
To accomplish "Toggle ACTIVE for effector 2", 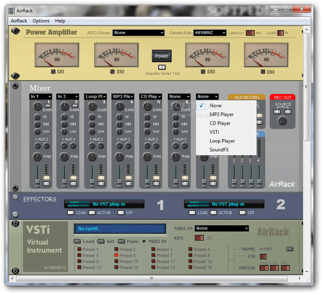I will pyautogui.click(x=213, y=212).
